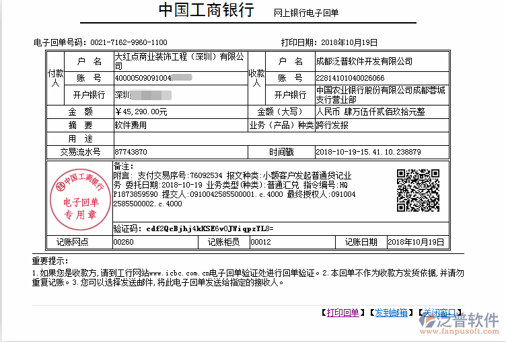Screen dimensions: 506x342
Task: Click the 重要提示 heading
Action: [x=50, y=261]
